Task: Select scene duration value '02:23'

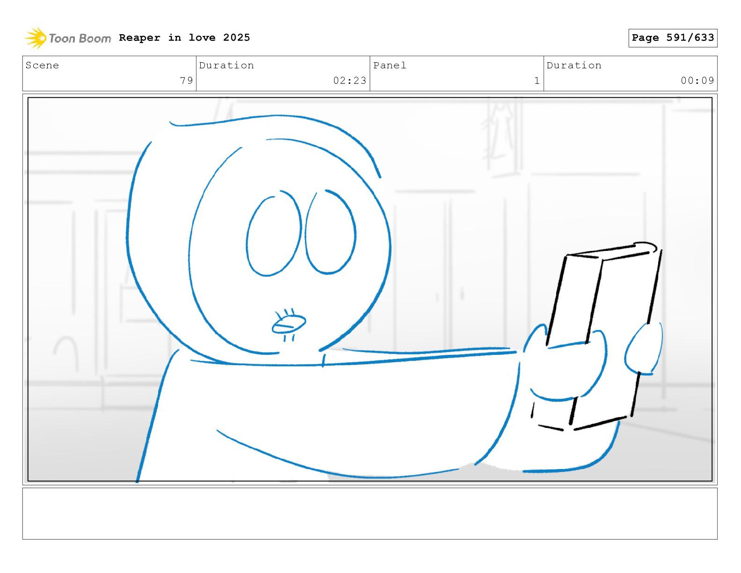Action: click(x=350, y=81)
